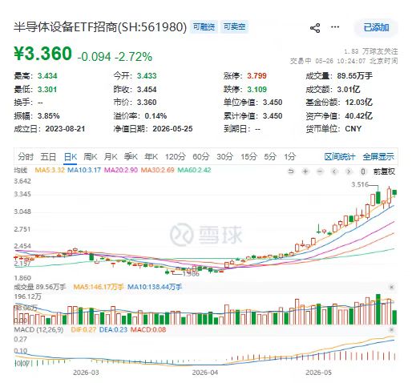This screenshot has height=383, width=416.
Task: Click the current price ¥3.360
Action: [x=43, y=54]
